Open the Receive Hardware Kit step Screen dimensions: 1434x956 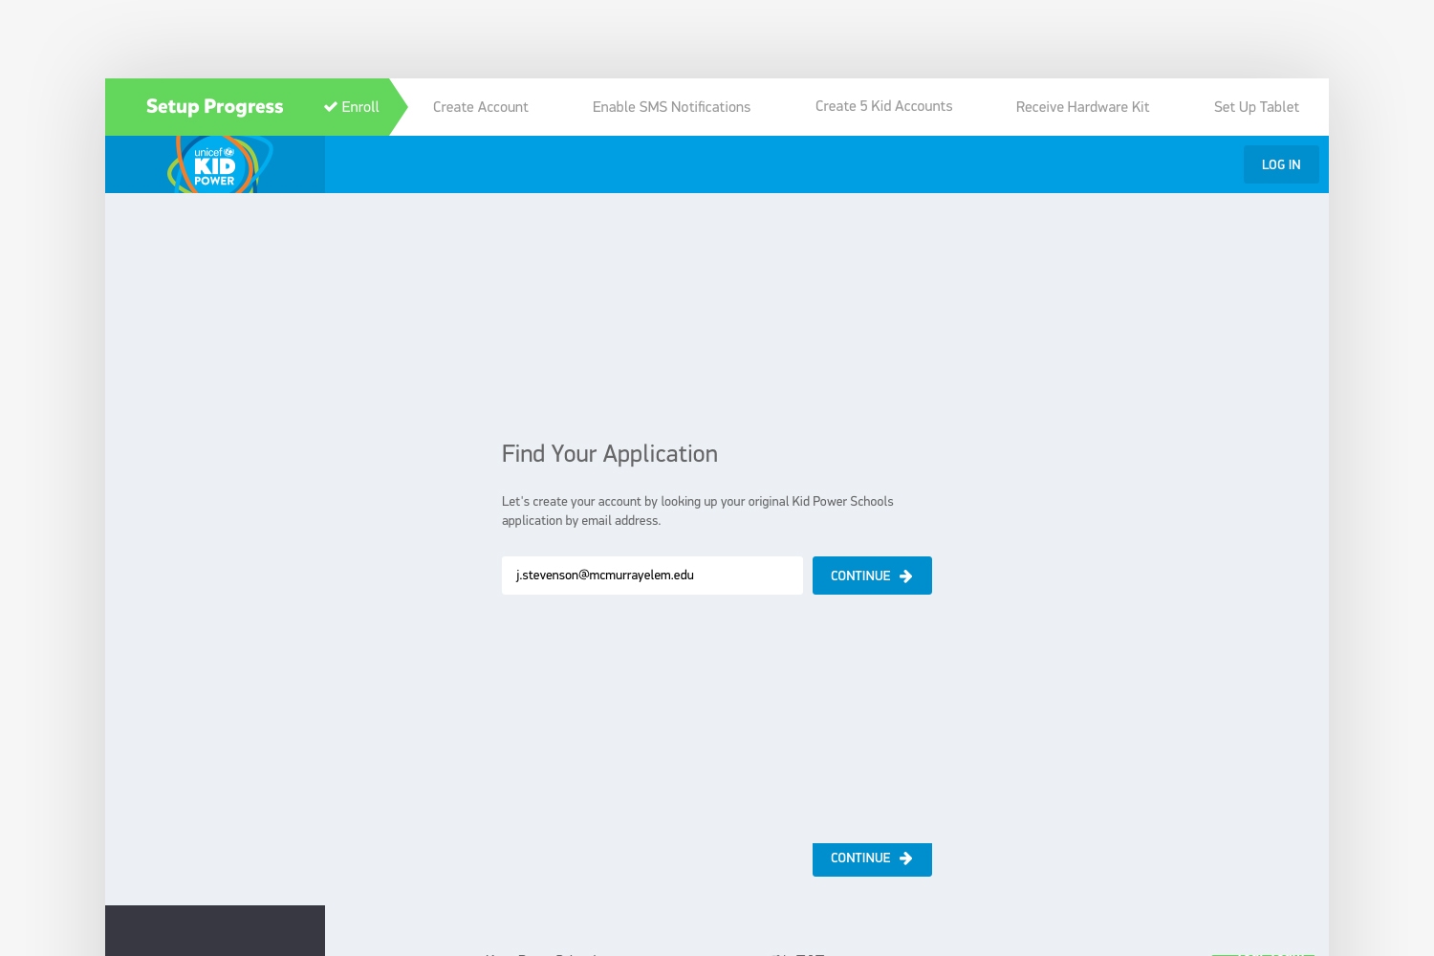coord(1082,107)
